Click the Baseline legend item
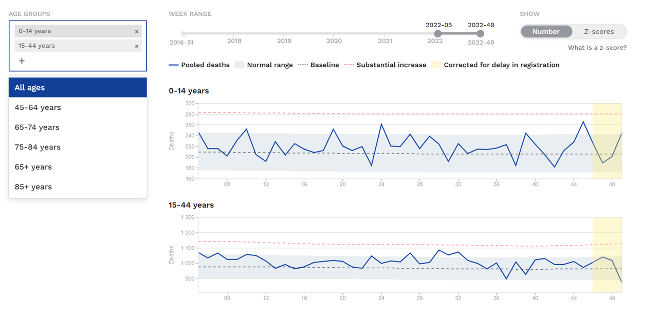The height and width of the screenshot is (316, 658). coord(318,65)
